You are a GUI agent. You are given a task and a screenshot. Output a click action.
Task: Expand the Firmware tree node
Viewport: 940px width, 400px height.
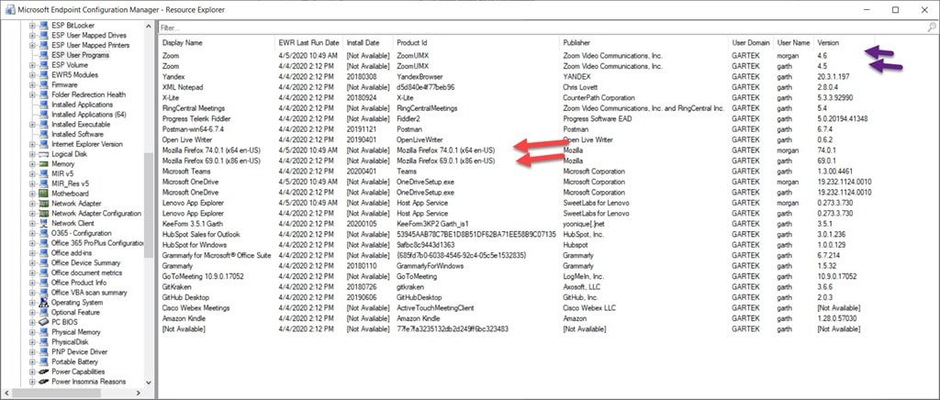pos(32,84)
